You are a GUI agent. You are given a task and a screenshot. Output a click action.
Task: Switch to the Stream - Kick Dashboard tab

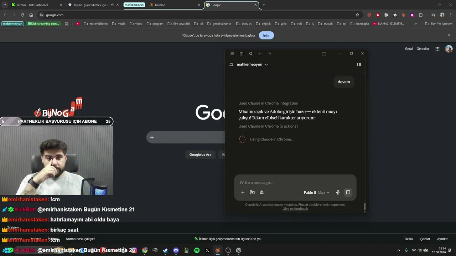pos(37,5)
